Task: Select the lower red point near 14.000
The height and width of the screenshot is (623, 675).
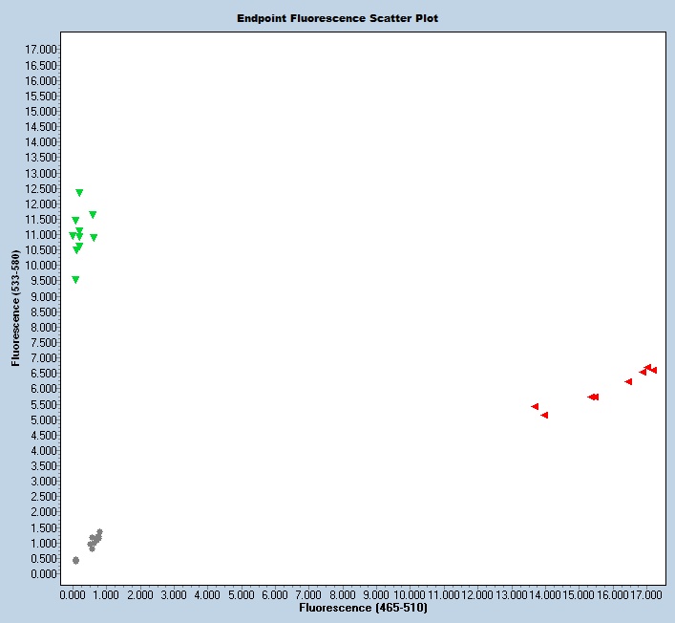Action: (544, 416)
